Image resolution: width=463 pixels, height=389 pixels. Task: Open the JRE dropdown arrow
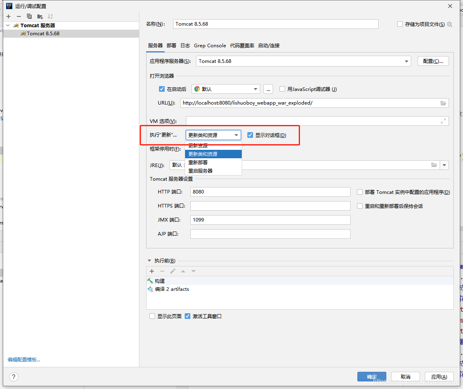click(444, 165)
